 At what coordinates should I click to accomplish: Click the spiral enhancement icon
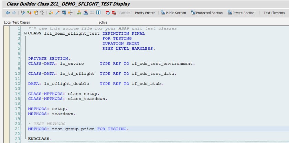[42, 13]
